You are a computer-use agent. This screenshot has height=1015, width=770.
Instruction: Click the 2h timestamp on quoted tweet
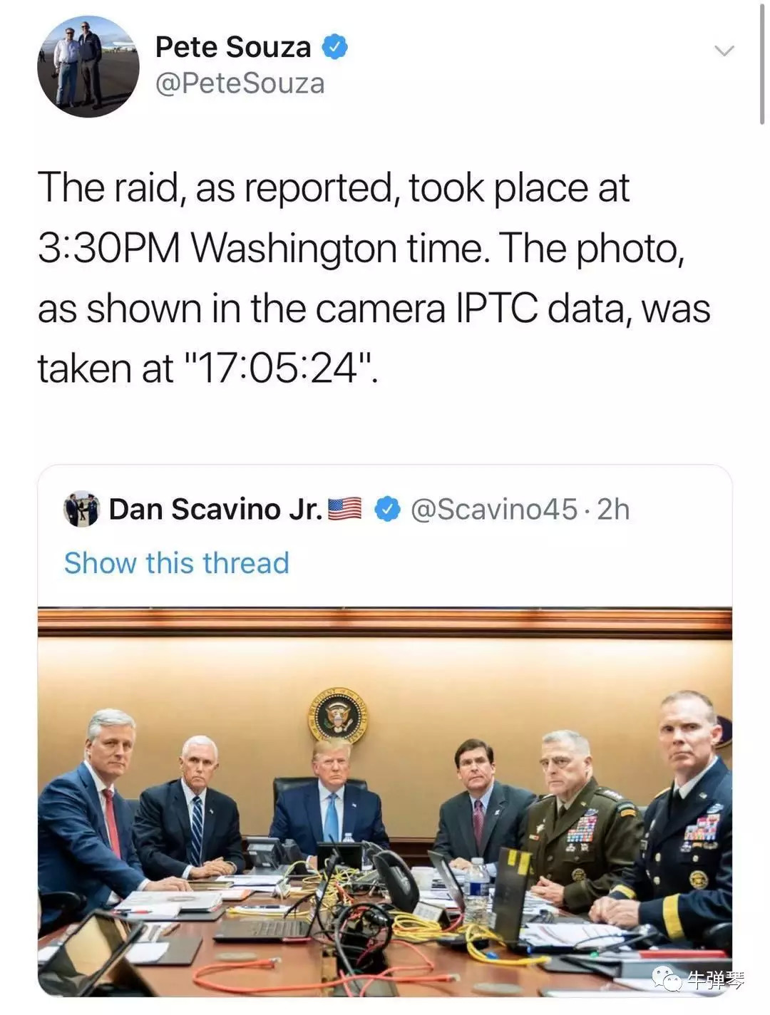613,509
